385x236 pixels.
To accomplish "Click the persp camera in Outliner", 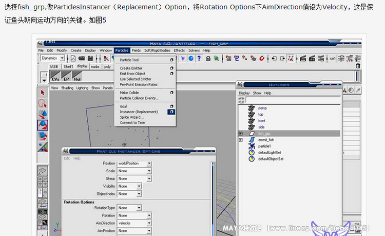I will [262, 108].
